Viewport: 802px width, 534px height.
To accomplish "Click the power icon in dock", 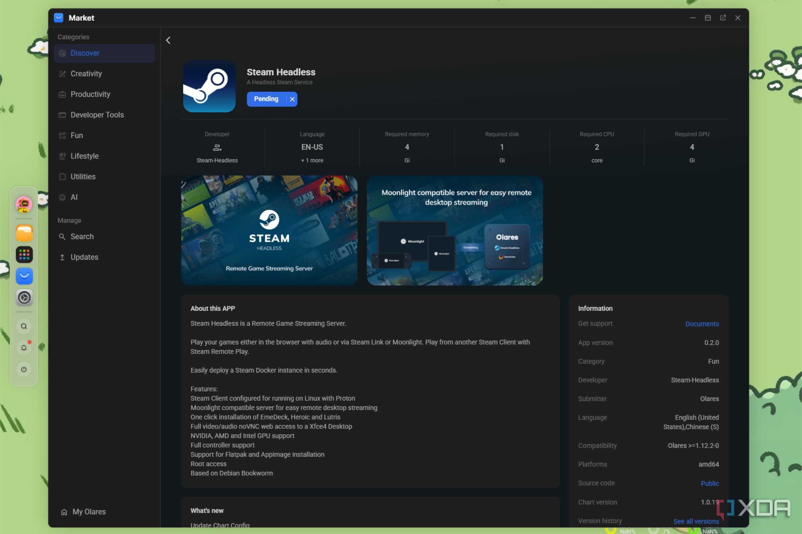I will click(x=24, y=369).
